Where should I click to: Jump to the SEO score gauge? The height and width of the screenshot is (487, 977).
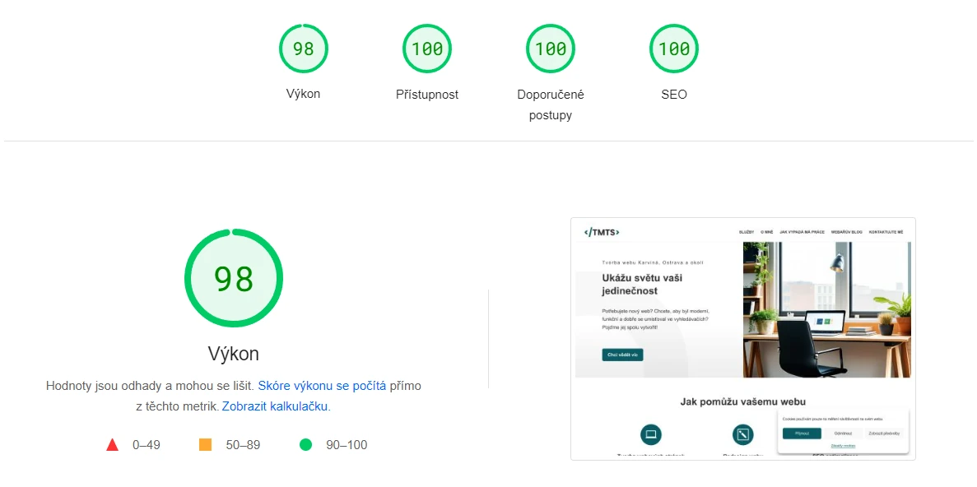click(x=674, y=49)
